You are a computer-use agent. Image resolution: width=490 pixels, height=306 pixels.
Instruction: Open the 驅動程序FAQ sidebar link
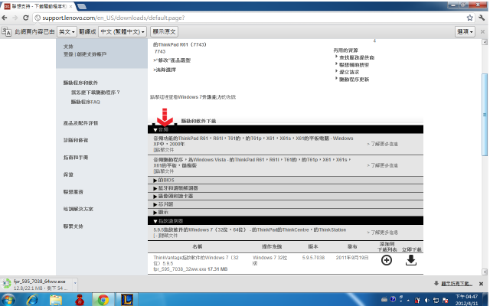pos(85,102)
